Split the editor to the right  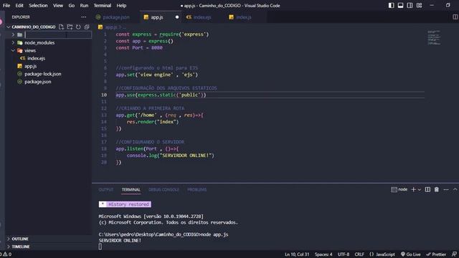click(455, 17)
